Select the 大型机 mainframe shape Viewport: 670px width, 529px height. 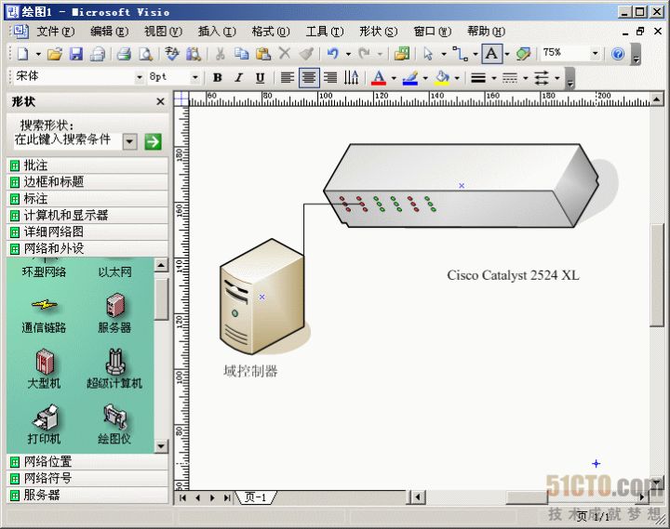click(44, 368)
